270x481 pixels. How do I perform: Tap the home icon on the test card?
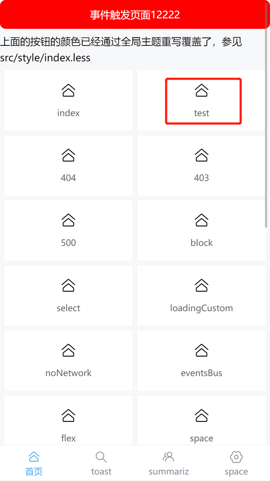coord(201,90)
